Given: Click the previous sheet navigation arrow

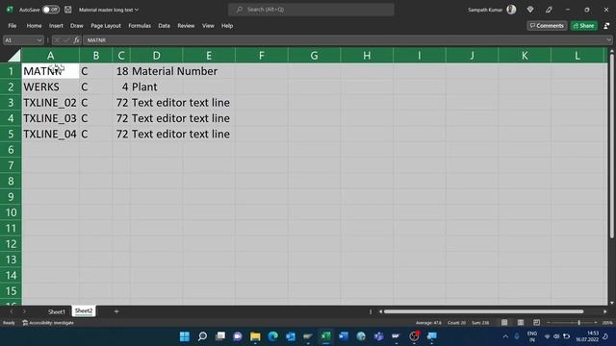Looking at the screenshot, I should click(x=12, y=311).
